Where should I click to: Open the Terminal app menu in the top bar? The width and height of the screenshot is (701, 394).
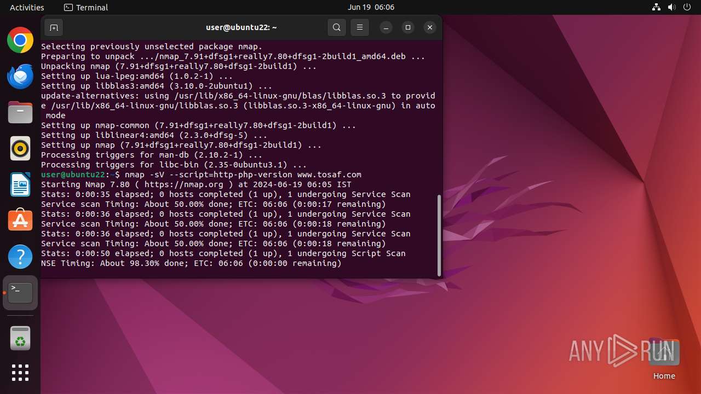click(86, 7)
